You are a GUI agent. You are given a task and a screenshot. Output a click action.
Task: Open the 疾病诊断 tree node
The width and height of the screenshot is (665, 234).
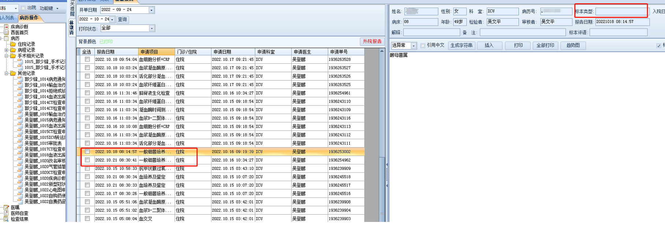click(x=19, y=27)
